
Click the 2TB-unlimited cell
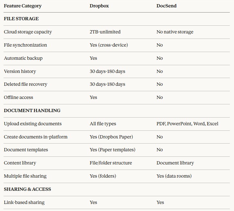click(x=105, y=32)
